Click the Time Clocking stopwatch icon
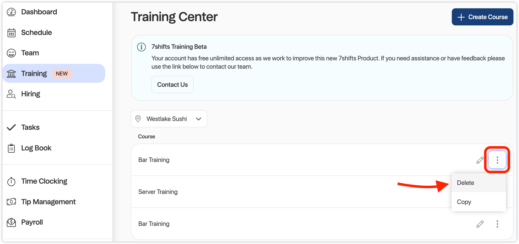The height and width of the screenshot is (244, 519). pos(11,181)
